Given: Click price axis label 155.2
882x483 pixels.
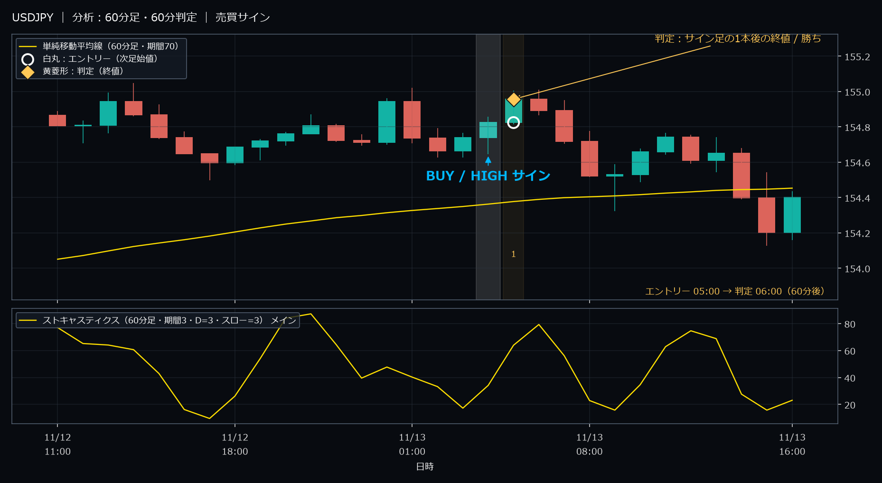Looking at the screenshot, I should tap(857, 57).
